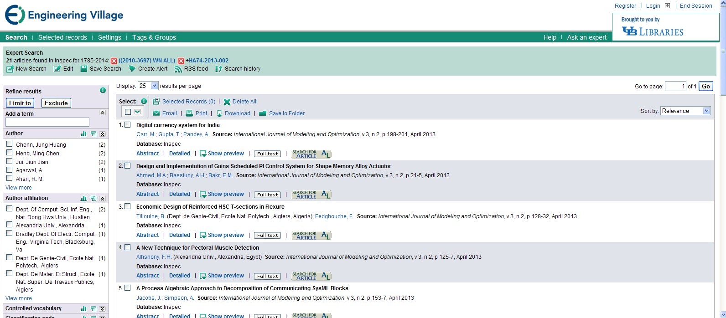Open the Sort by Relevance dropdown
Image resolution: width=726 pixels, height=318 pixels.
coord(685,111)
